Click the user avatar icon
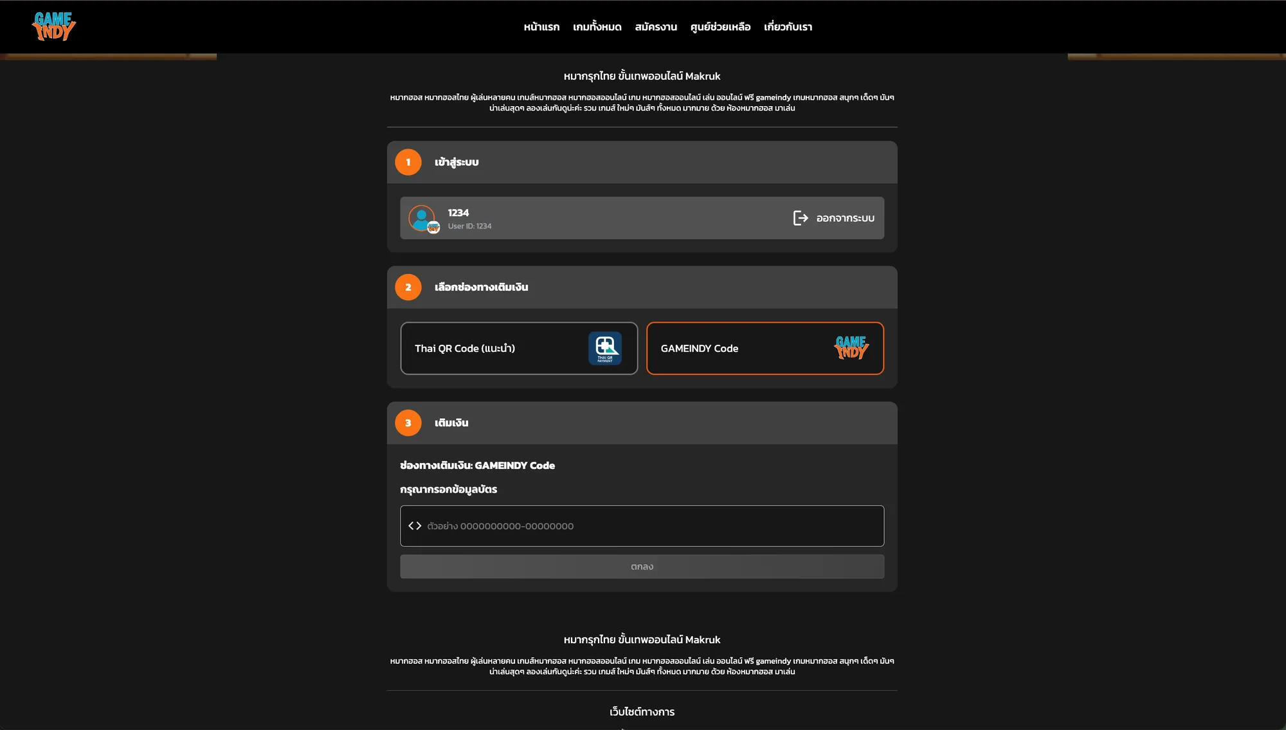 422,219
